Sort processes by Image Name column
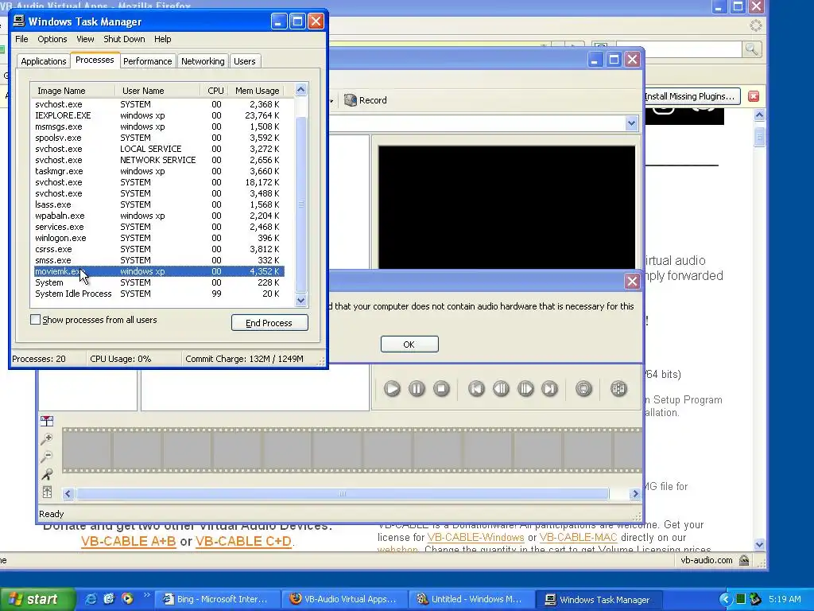Screen dimensions: 814x611 [x=72, y=91]
